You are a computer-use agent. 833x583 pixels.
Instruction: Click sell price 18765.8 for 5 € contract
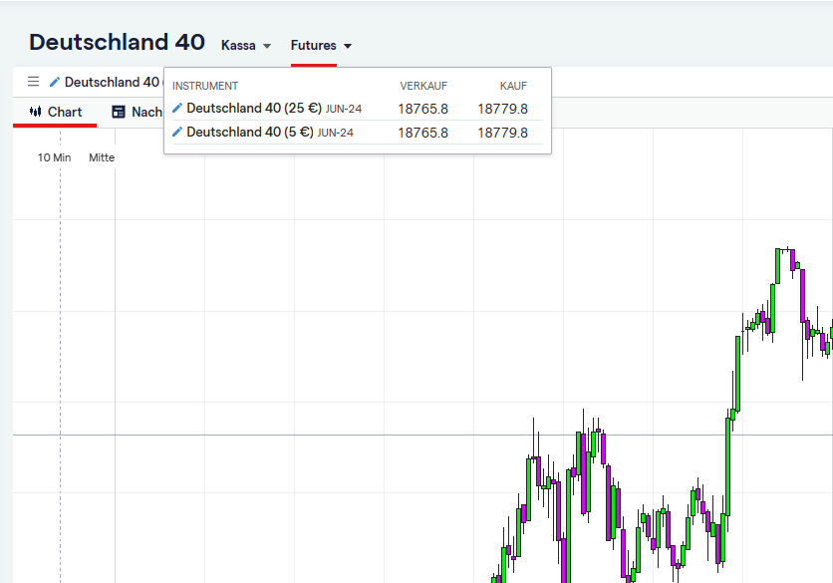[x=422, y=133]
